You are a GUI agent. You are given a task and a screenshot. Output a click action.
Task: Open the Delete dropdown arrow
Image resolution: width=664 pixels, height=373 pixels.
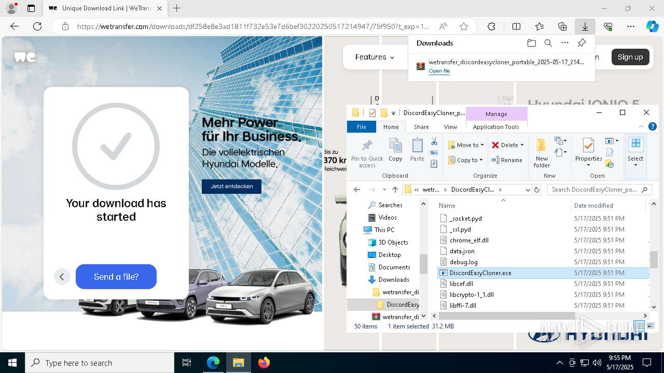pyautogui.click(x=522, y=145)
